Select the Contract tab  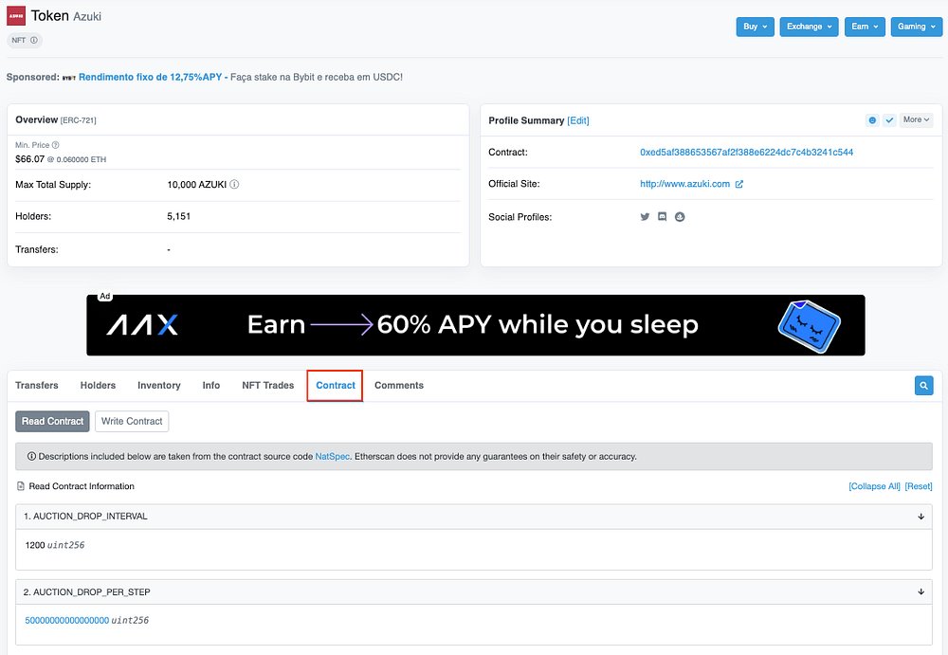click(335, 385)
